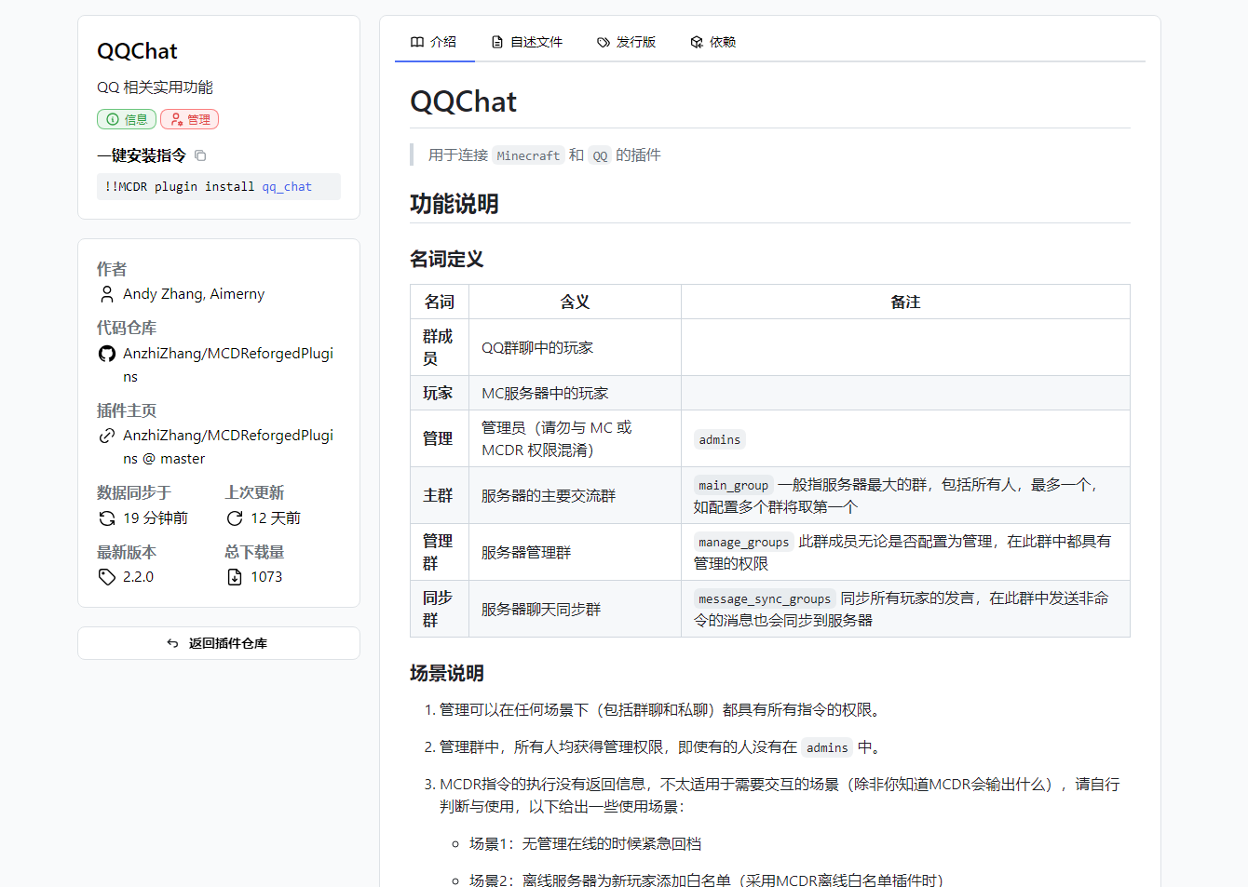Click version value 2.2.0
The height and width of the screenshot is (887, 1248).
coord(138,577)
